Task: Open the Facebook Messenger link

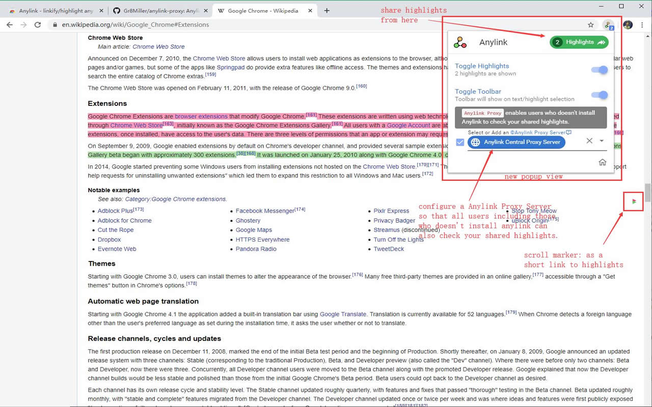Action: coord(265,211)
